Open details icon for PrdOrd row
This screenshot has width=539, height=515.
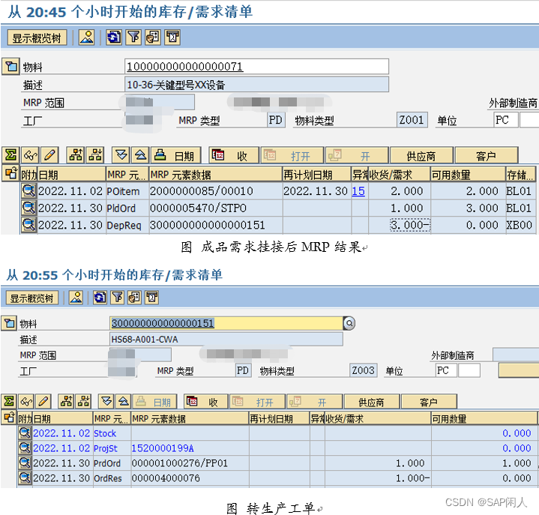25,463
